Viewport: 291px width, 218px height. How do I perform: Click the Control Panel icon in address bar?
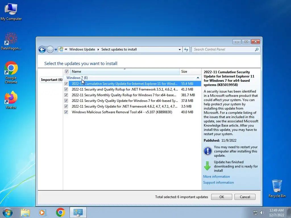[61, 49]
